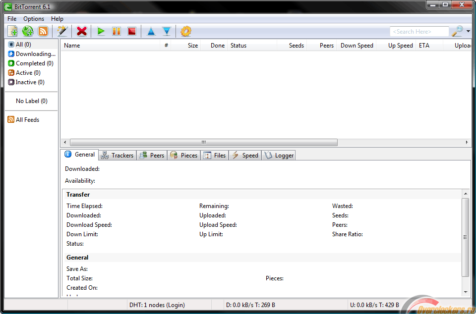Open the RSS feed toolbar icon
This screenshot has height=314, width=476.
[43, 31]
